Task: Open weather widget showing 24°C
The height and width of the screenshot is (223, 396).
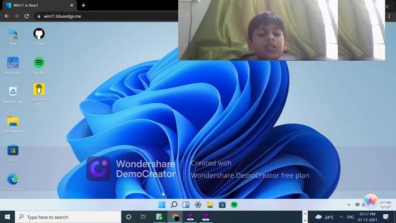Action: (324, 217)
